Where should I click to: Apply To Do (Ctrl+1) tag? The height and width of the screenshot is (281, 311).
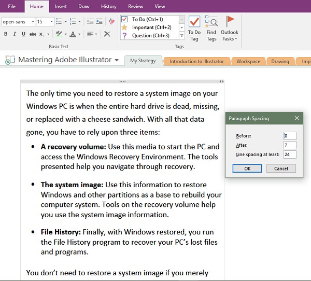150,19
